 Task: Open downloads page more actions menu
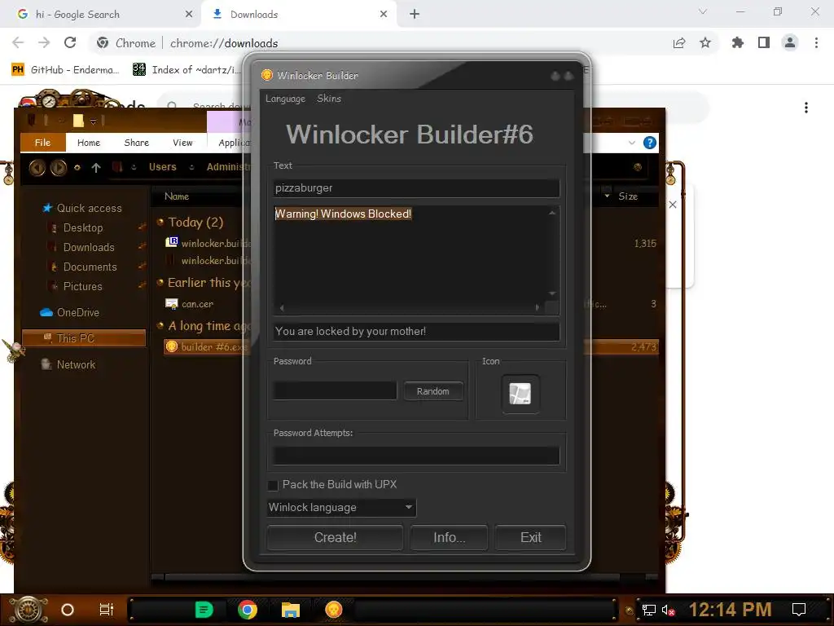(806, 108)
